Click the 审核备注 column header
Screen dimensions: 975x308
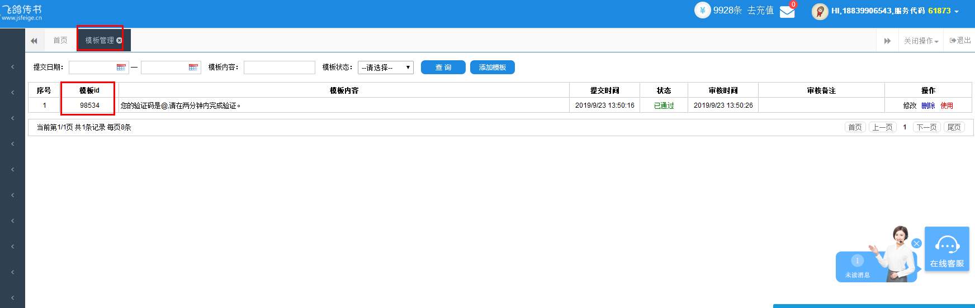[821, 90]
